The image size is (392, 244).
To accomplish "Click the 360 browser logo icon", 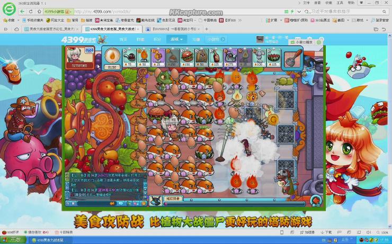I will (x=9, y=11).
